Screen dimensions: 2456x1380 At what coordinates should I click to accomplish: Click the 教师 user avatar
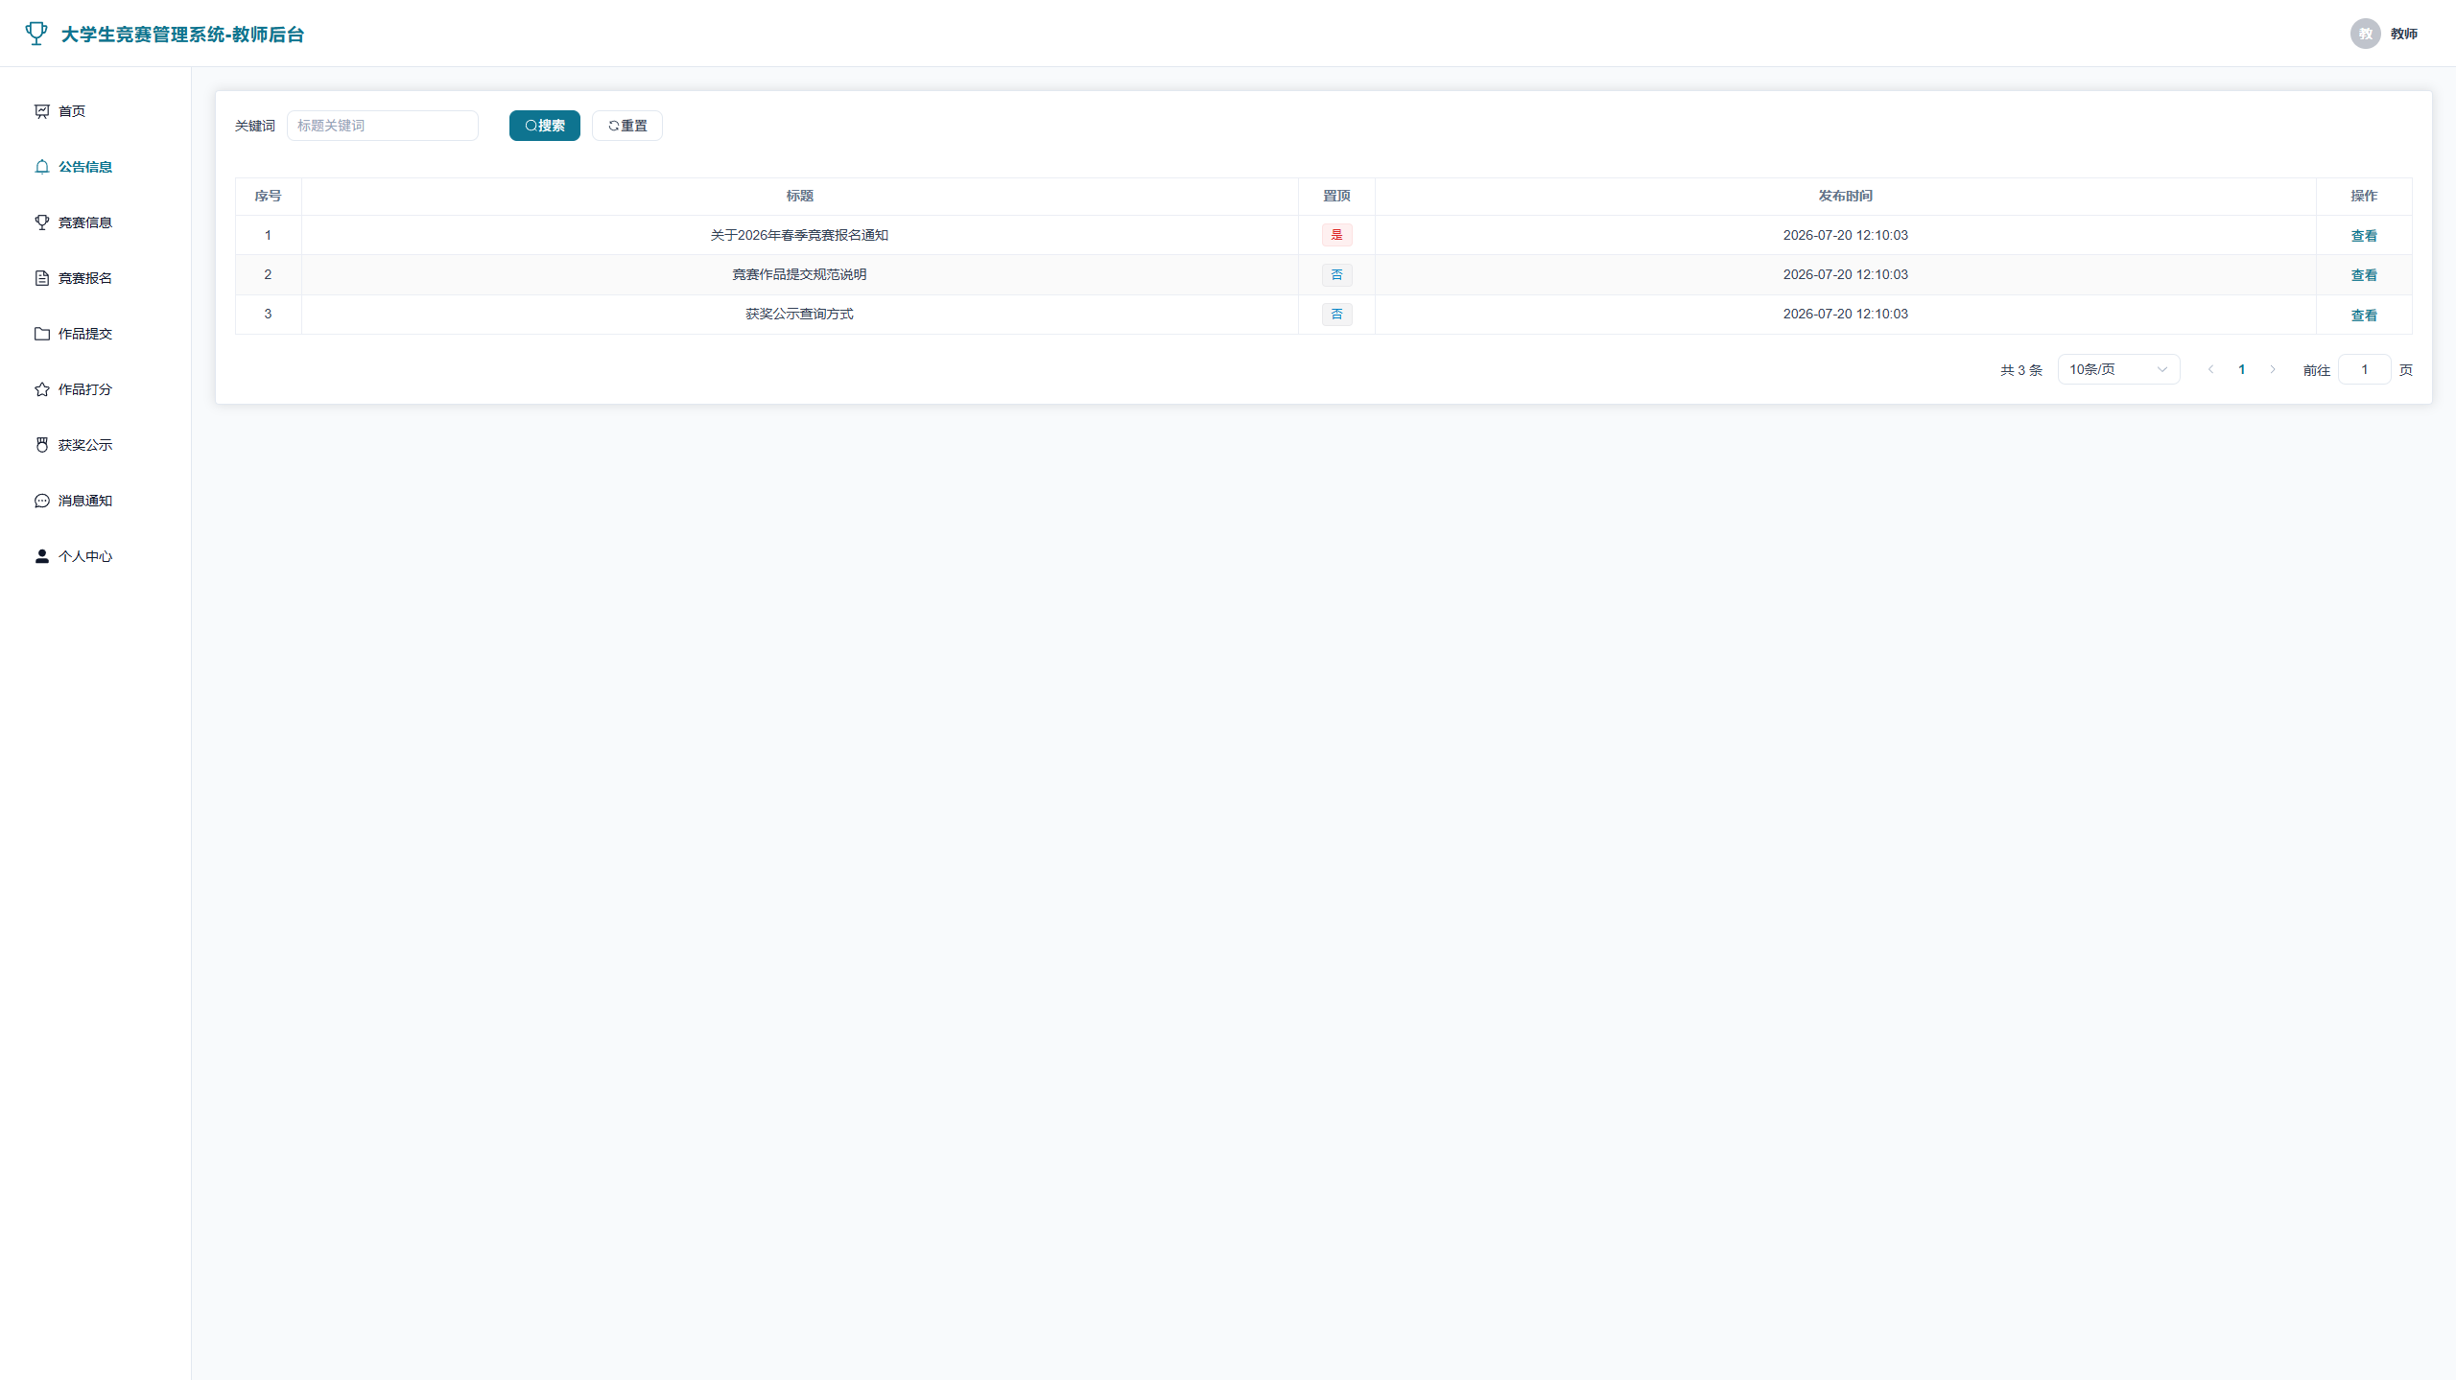(2365, 34)
